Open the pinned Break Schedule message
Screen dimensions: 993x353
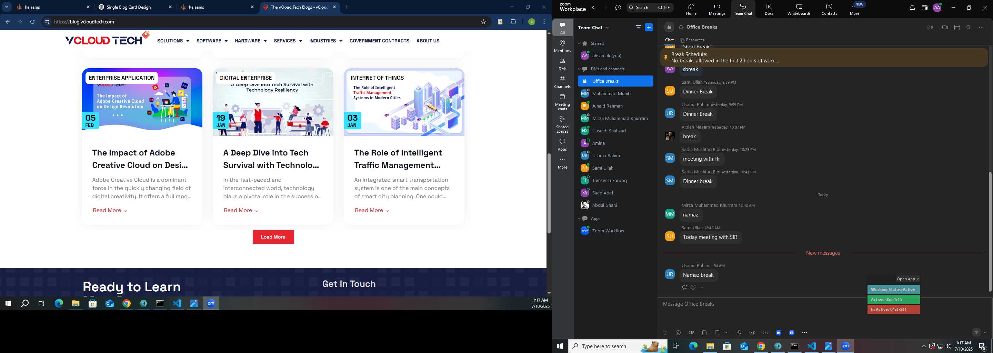[824, 58]
